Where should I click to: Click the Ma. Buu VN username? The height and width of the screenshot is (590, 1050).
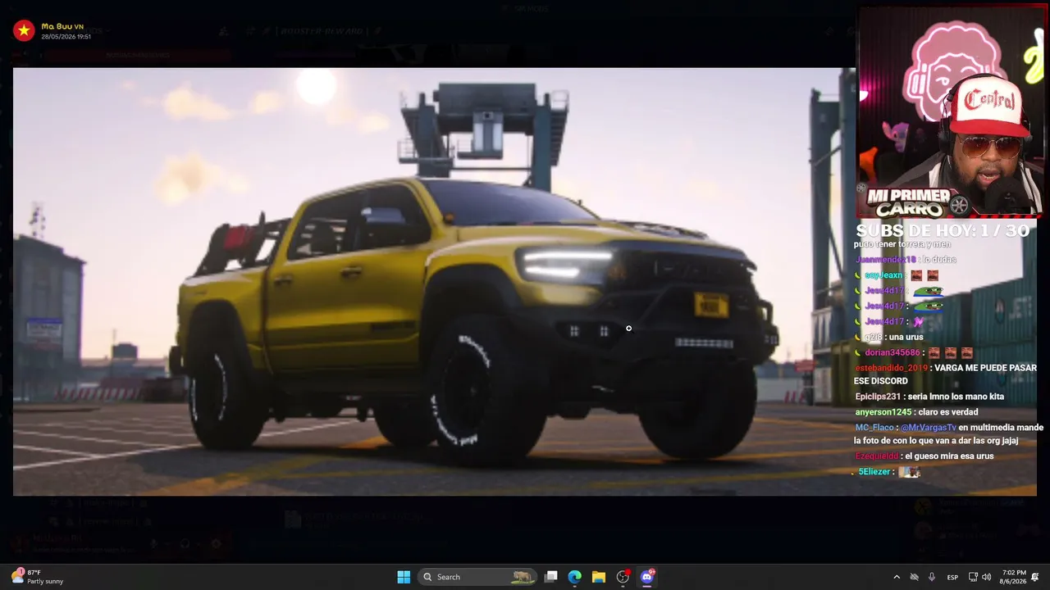point(62,26)
